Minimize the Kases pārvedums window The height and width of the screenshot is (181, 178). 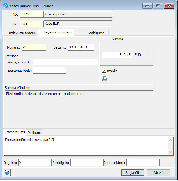click(x=147, y=6)
